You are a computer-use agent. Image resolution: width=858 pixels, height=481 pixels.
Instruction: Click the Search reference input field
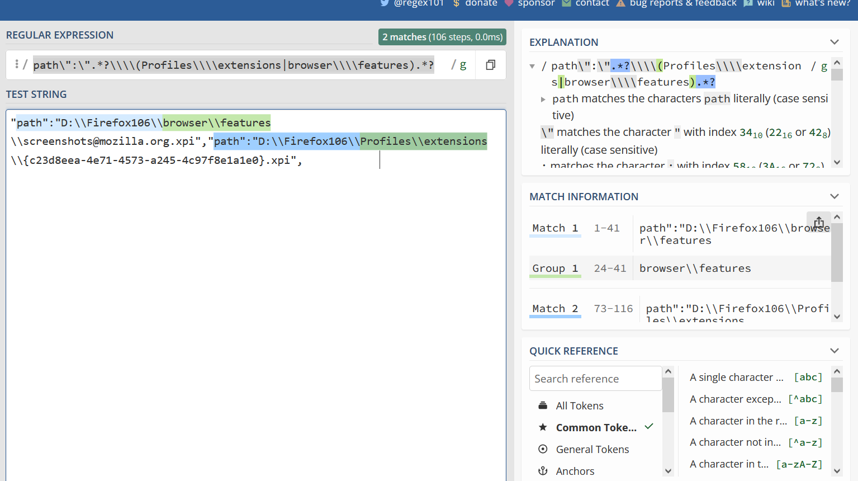pos(595,378)
